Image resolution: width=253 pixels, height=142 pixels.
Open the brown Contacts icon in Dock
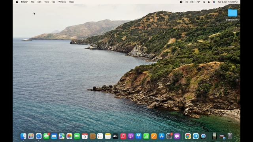click(93, 136)
